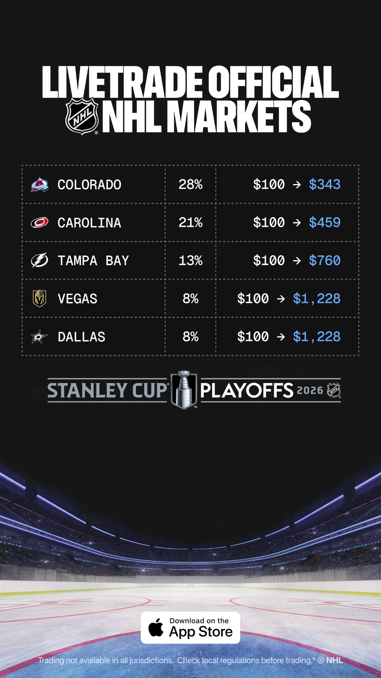This screenshot has height=678, width=381.
Task: Click the $343 payout for Colorado
Action: point(324,184)
